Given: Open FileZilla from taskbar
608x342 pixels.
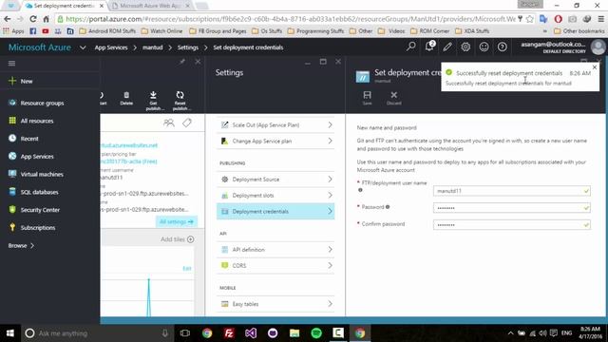Looking at the screenshot, I should 229,333.
